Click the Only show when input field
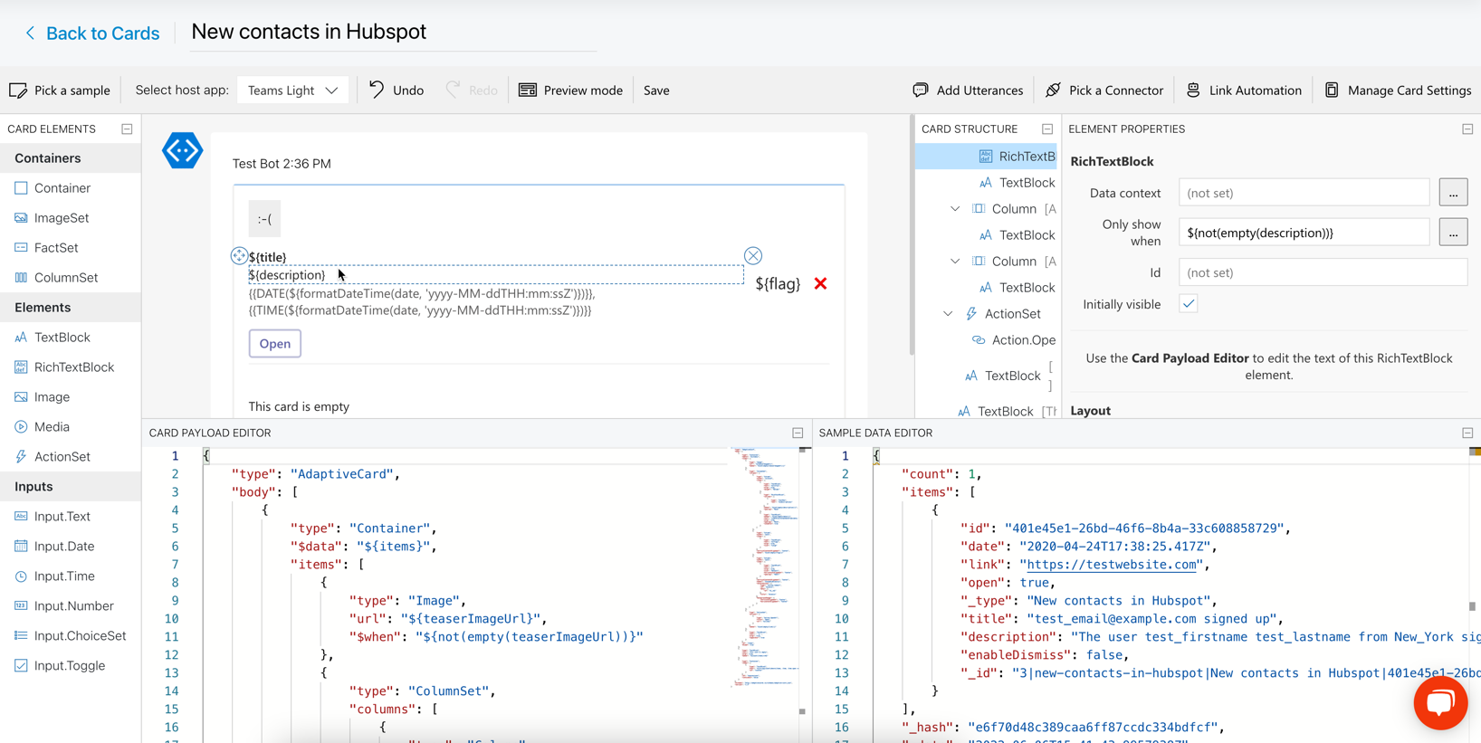1481x743 pixels. click(x=1304, y=233)
